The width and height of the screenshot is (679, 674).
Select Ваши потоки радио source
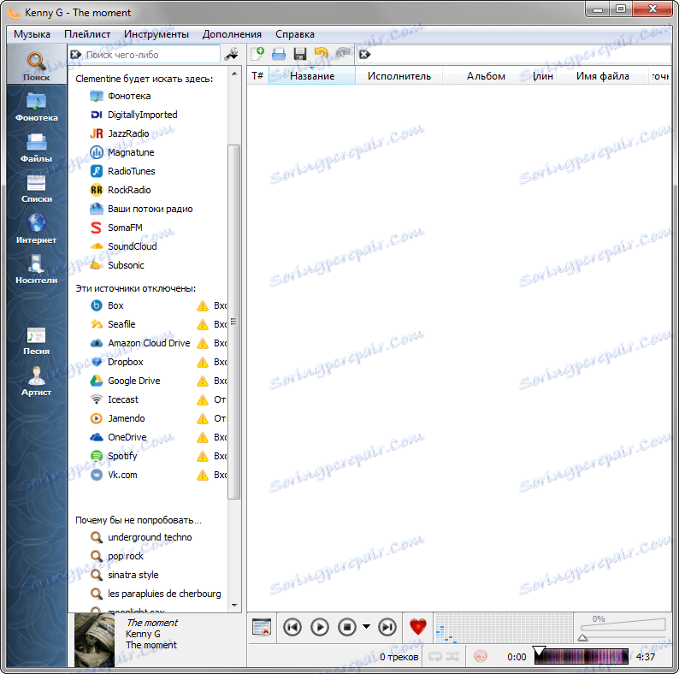pyautogui.click(x=141, y=209)
